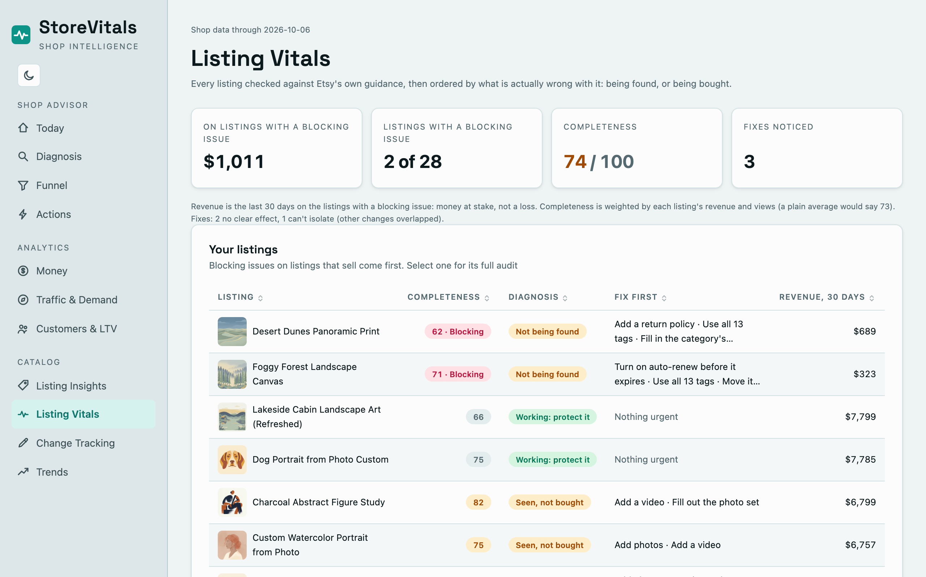Click the Fixes Noticed card showing 3

click(817, 148)
